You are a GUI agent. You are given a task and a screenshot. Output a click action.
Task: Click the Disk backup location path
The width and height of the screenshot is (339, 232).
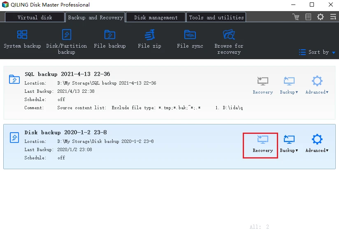(x=105, y=141)
